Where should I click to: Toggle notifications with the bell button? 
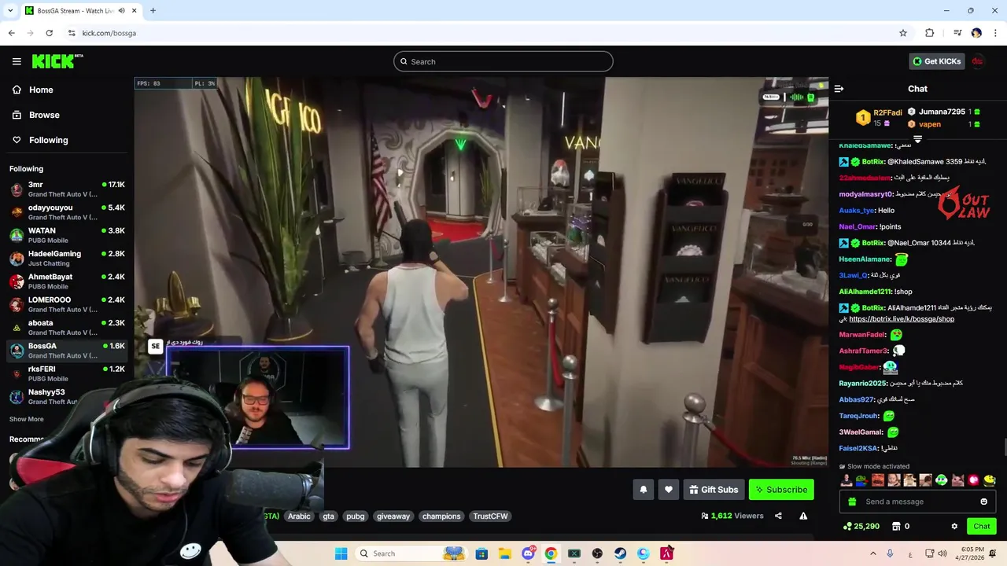click(643, 490)
